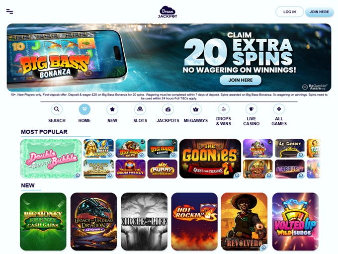338x254 pixels.
Task: Launch Volted Up Wild Surge game
Action: pos(295,221)
